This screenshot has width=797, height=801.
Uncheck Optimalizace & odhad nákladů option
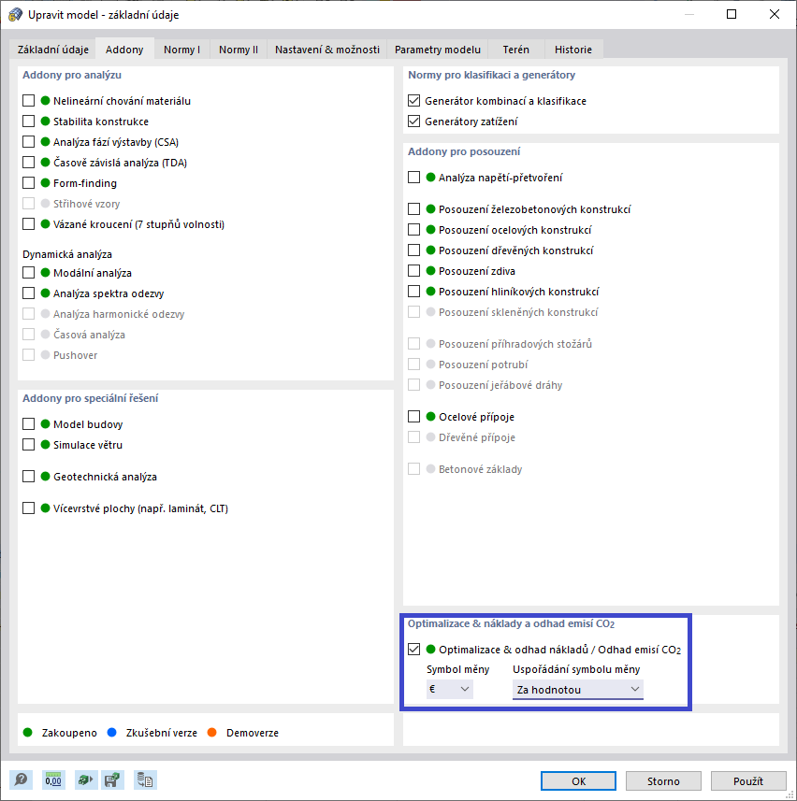(x=414, y=650)
